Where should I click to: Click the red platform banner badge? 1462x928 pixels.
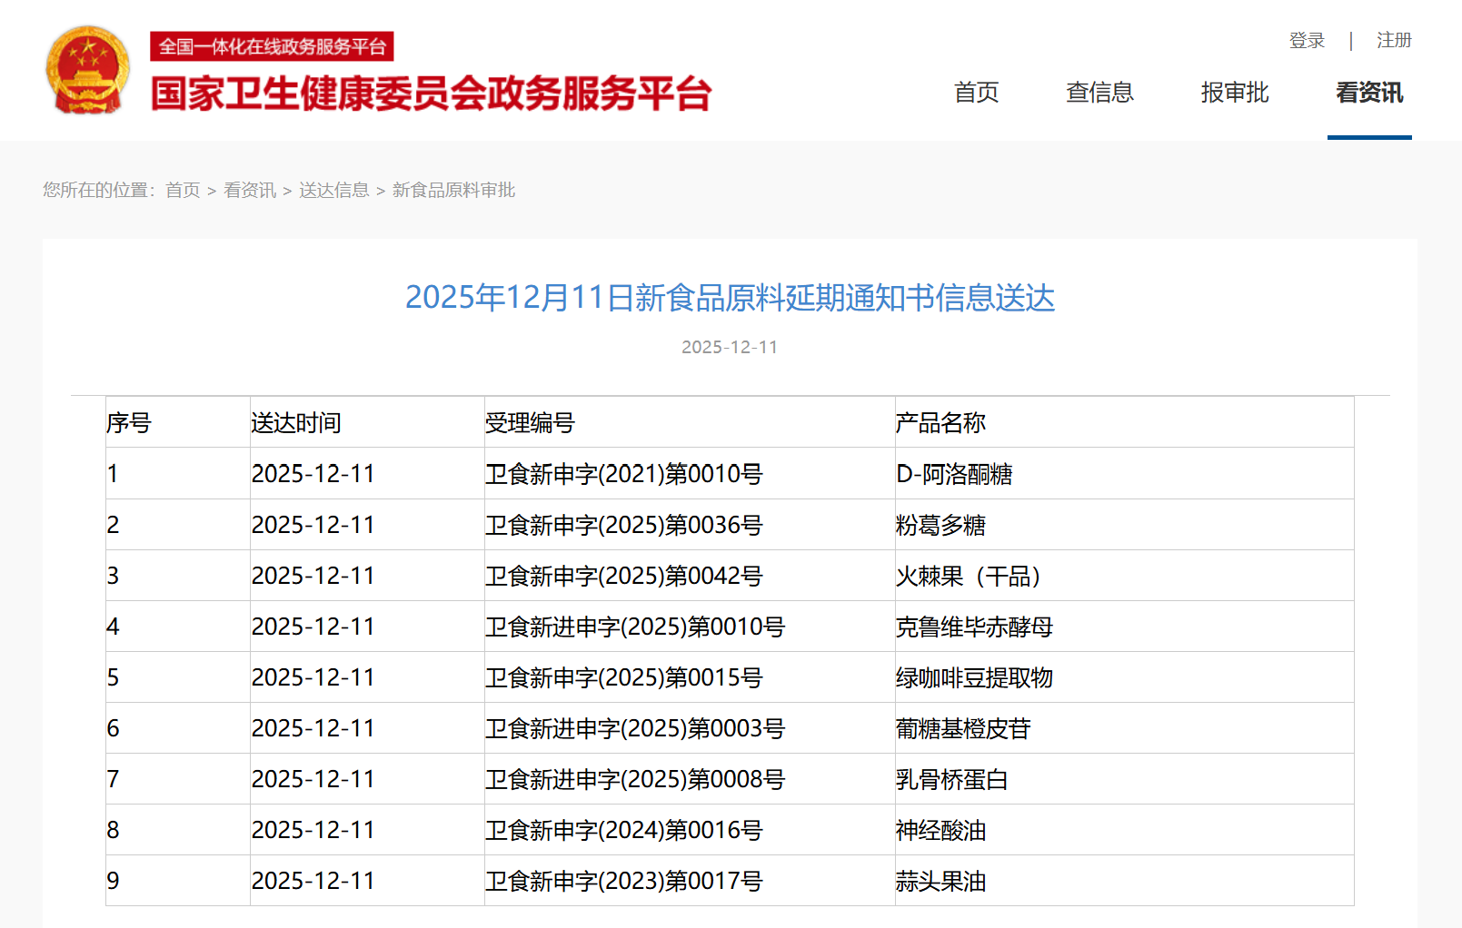point(272,46)
